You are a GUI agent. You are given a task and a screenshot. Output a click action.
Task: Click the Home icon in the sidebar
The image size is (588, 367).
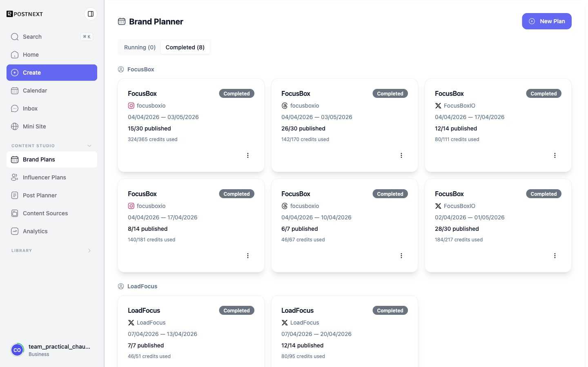click(15, 55)
